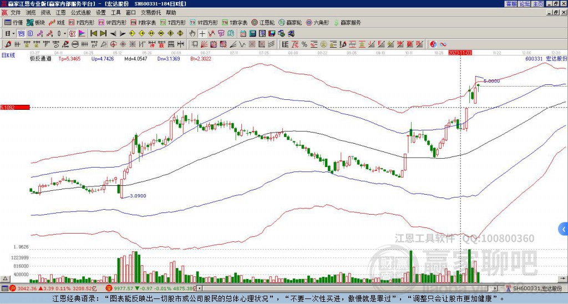
Task: Open the calculator icon
Action: point(252,34)
